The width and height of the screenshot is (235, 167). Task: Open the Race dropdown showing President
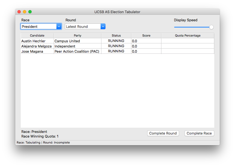41,26
